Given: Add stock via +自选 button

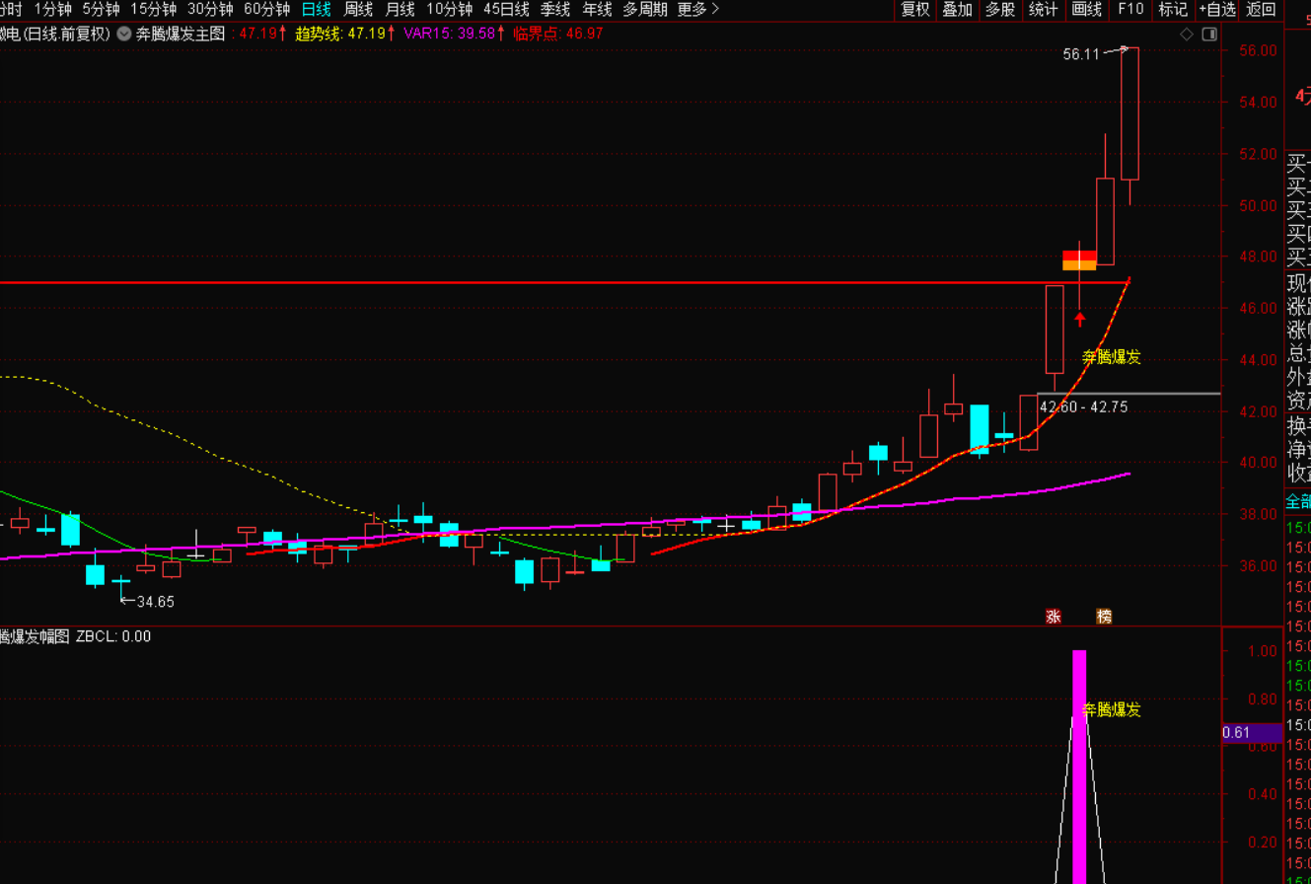Looking at the screenshot, I should pyautogui.click(x=1216, y=10).
